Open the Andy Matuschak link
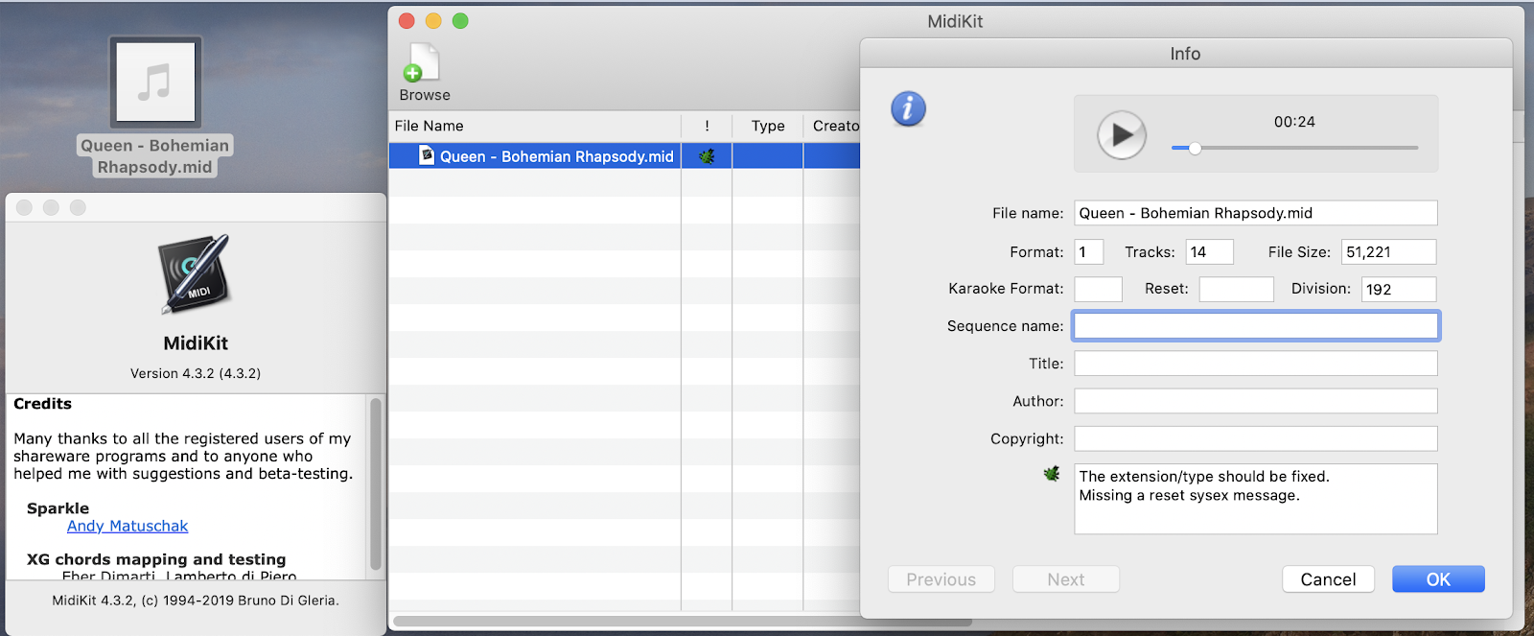The height and width of the screenshot is (636, 1534). tap(128, 526)
